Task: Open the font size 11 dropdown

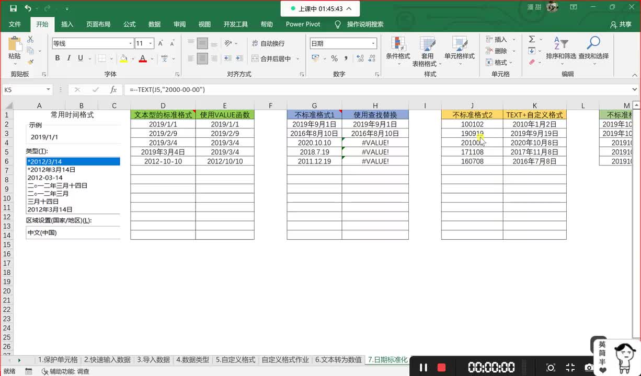Action: pos(151,43)
